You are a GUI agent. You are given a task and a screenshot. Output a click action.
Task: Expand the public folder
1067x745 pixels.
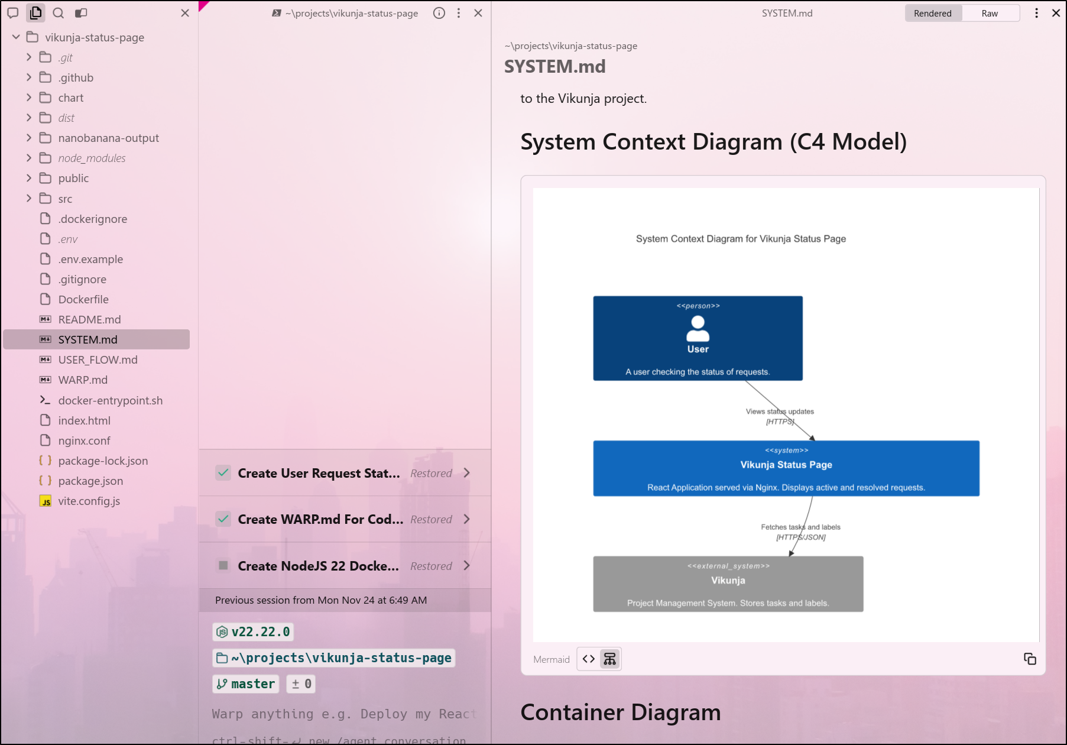tap(29, 178)
